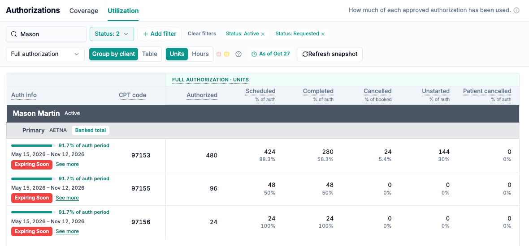Open the Status: 2 filter dropdown

click(112, 34)
